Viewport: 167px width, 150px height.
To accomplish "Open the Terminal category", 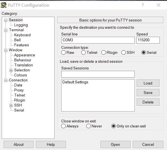I will click(16, 30).
